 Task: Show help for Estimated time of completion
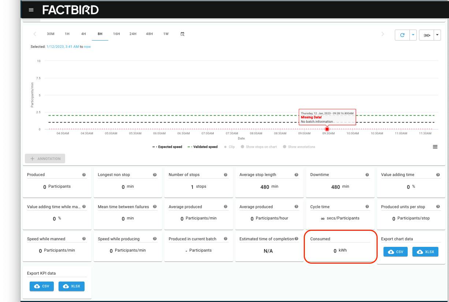pyautogui.click(x=296, y=239)
